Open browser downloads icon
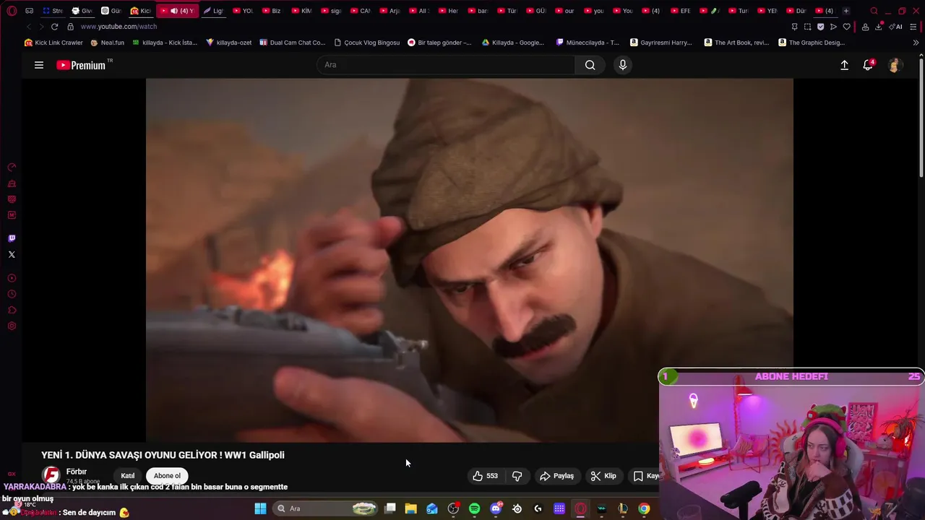 point(878,27)
